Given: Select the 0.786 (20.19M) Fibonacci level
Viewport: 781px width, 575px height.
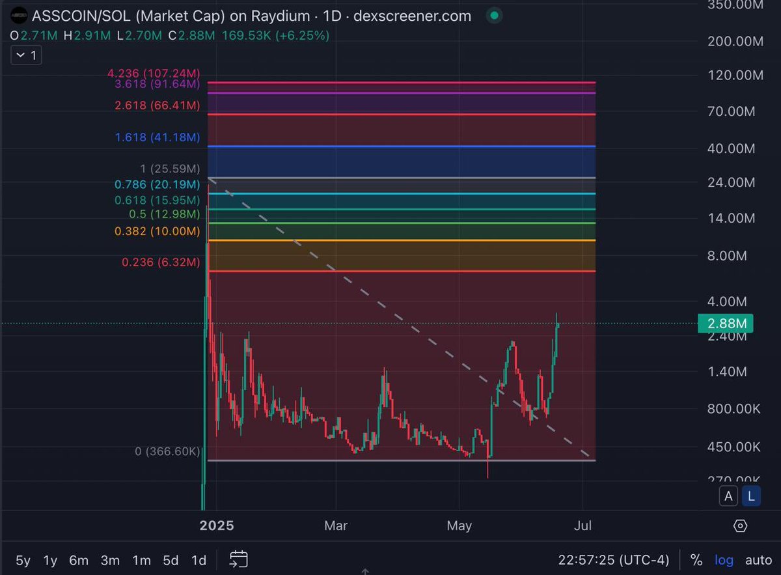Looking at the screenshot, I should pos(157,185).
